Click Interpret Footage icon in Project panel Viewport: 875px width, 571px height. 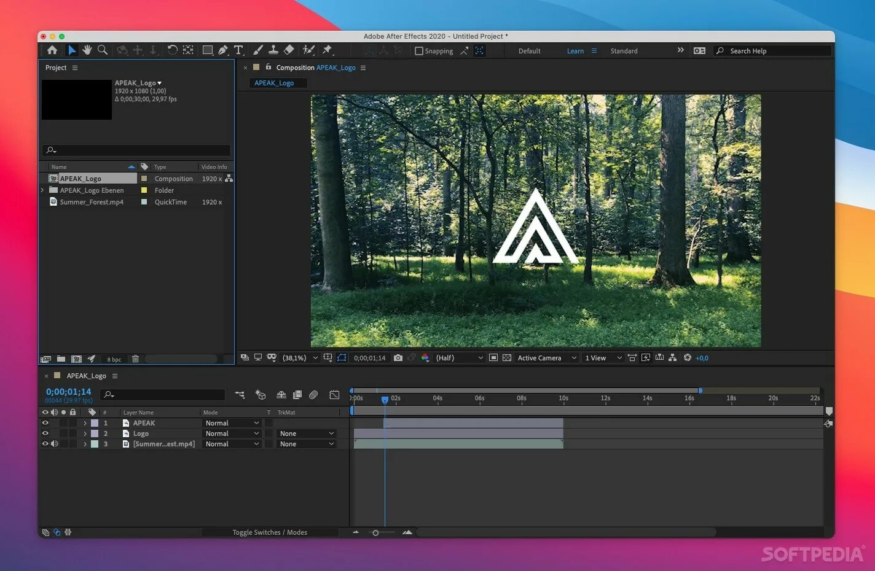(45, 359)
